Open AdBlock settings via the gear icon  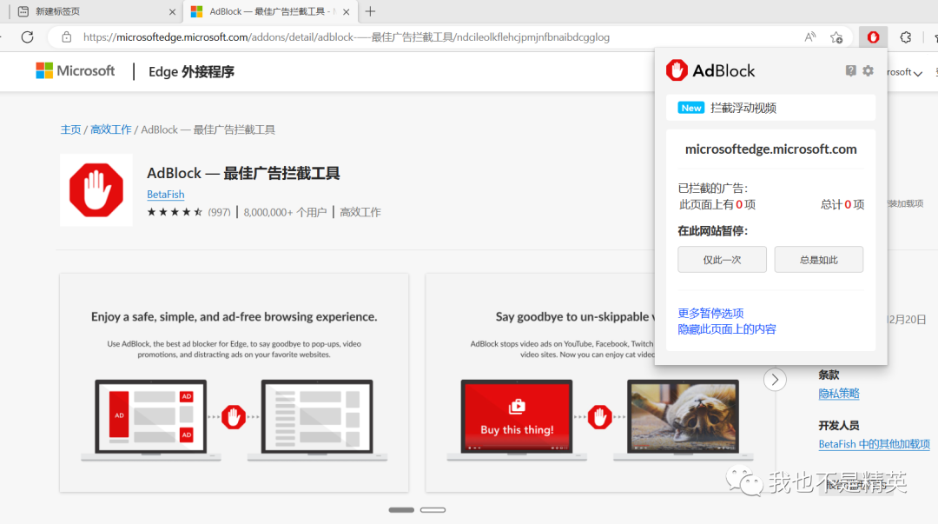tap(868, 70)
